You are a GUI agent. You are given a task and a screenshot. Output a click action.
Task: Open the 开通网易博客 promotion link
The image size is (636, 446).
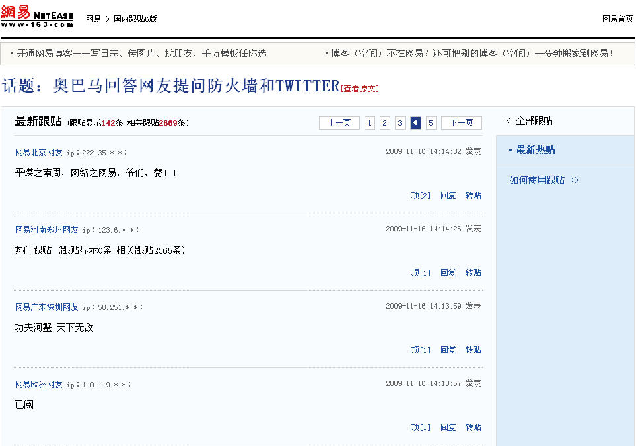(x=143, y=54)
